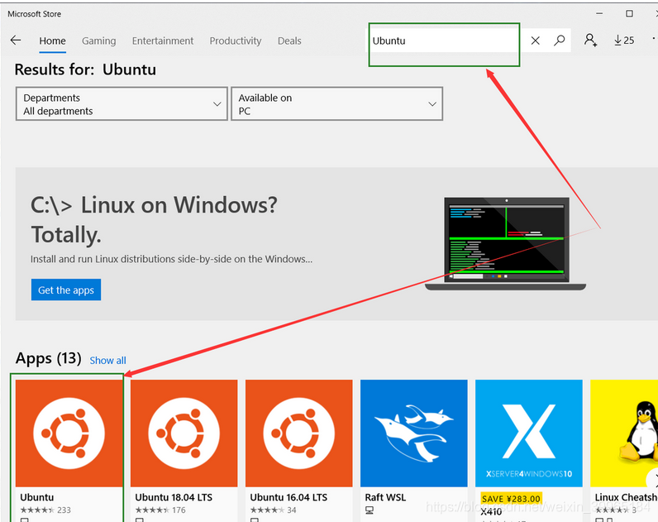Screen dimensions: 658x522
Task: Minimize the Microsoft Store window
Action: (x=599, y=13)
